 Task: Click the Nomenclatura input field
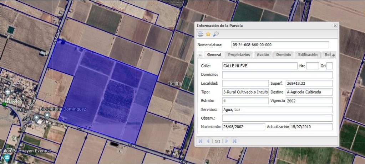[280, 45]
